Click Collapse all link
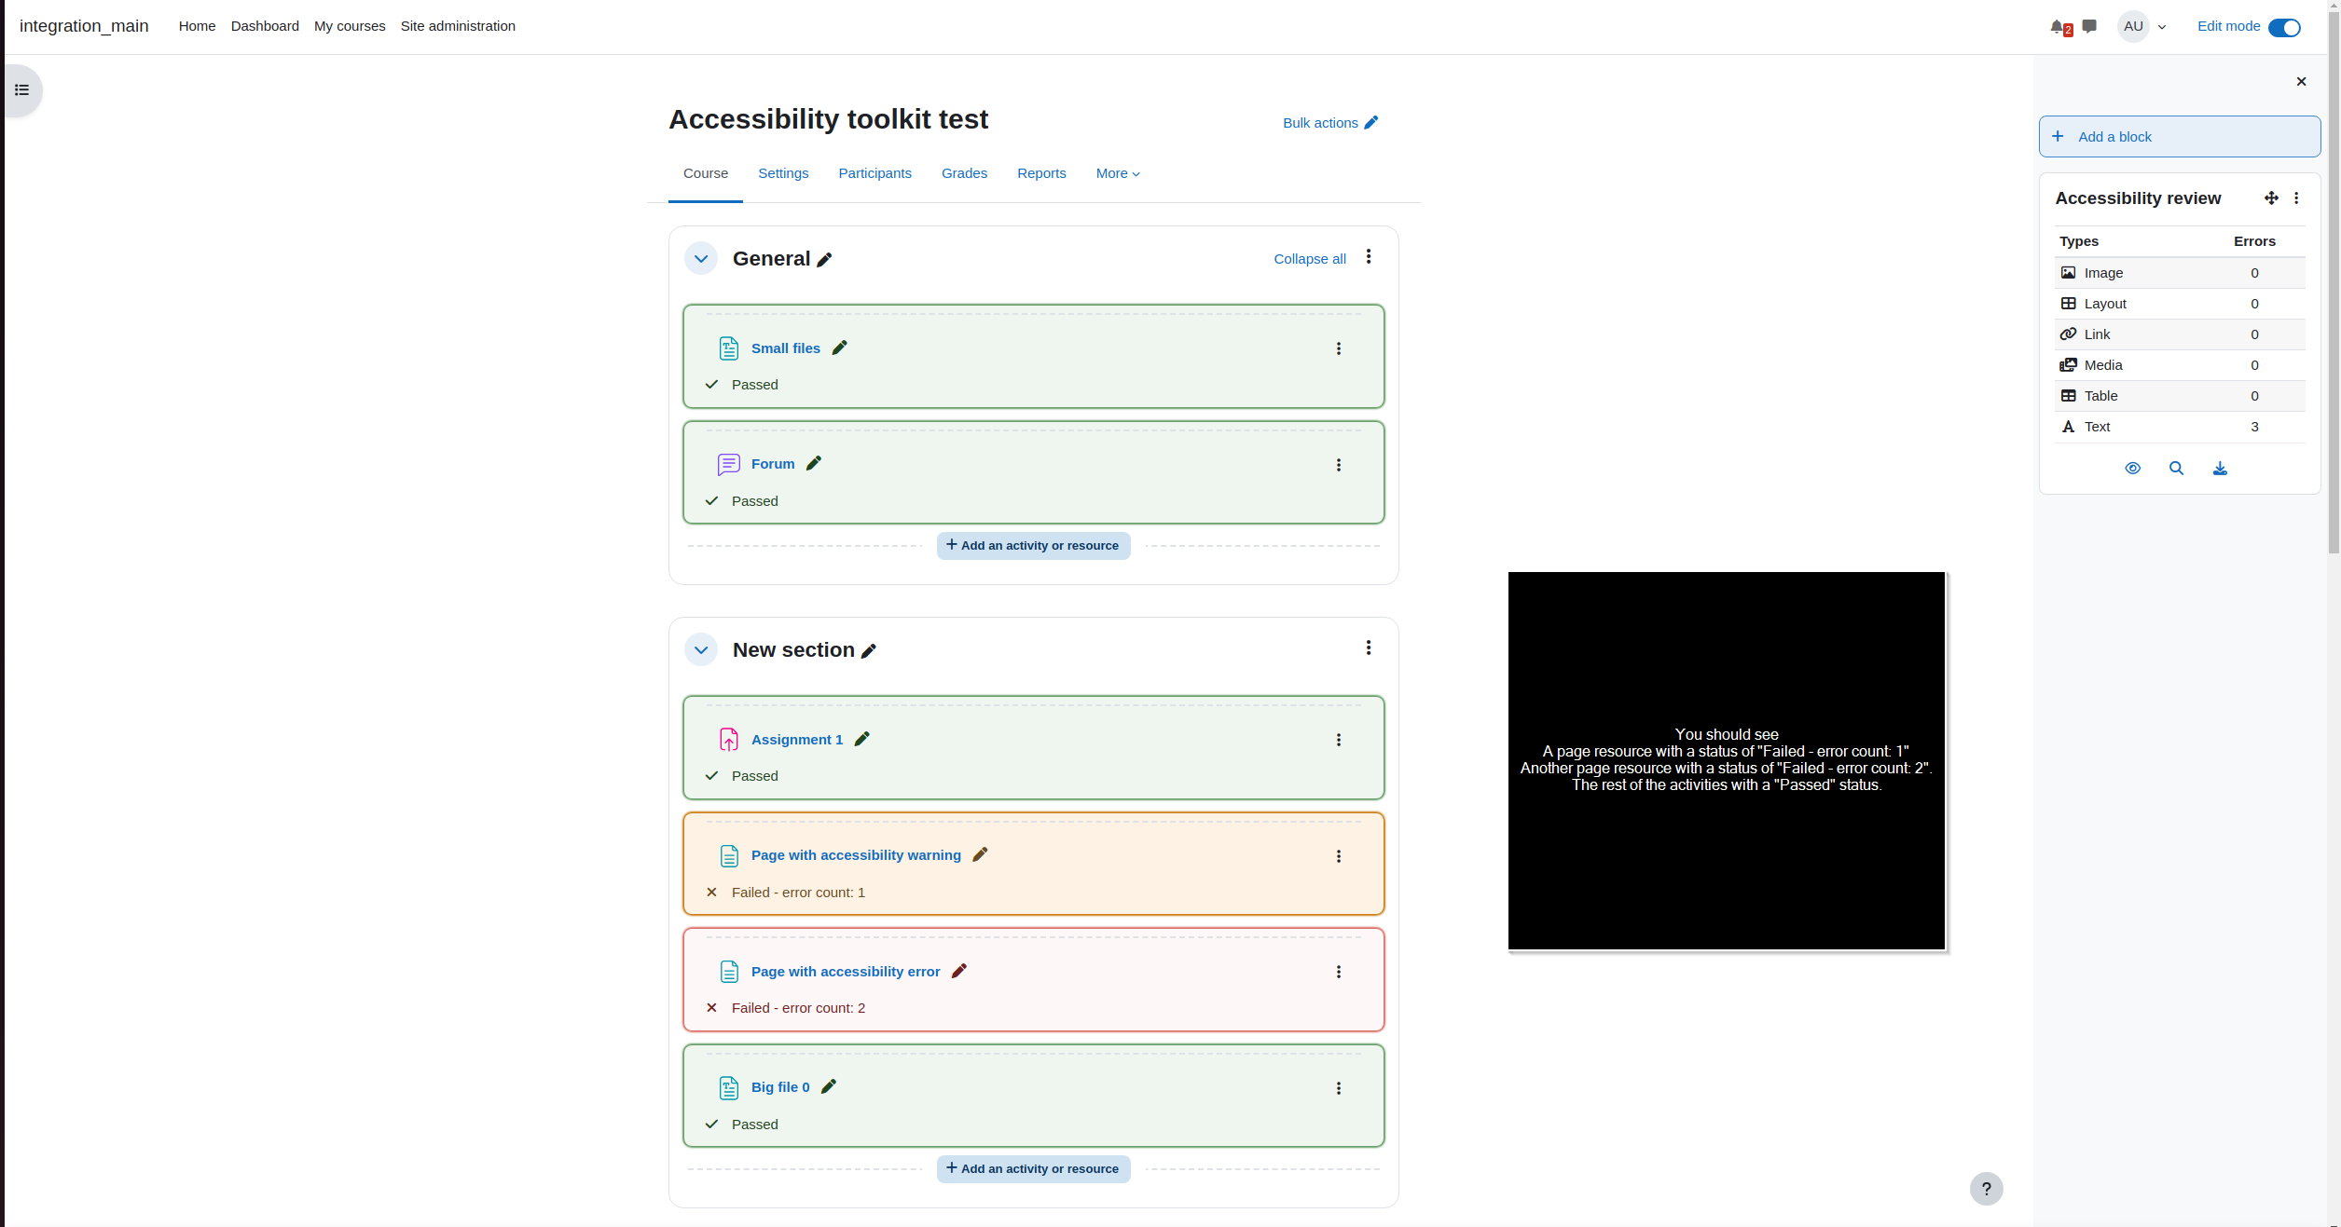The width and height of the screenshot is (2341, 1227). (x=1310, y=259)
